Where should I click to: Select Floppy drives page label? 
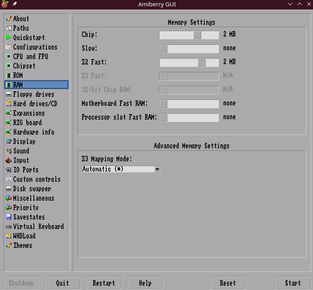(34, 94)
